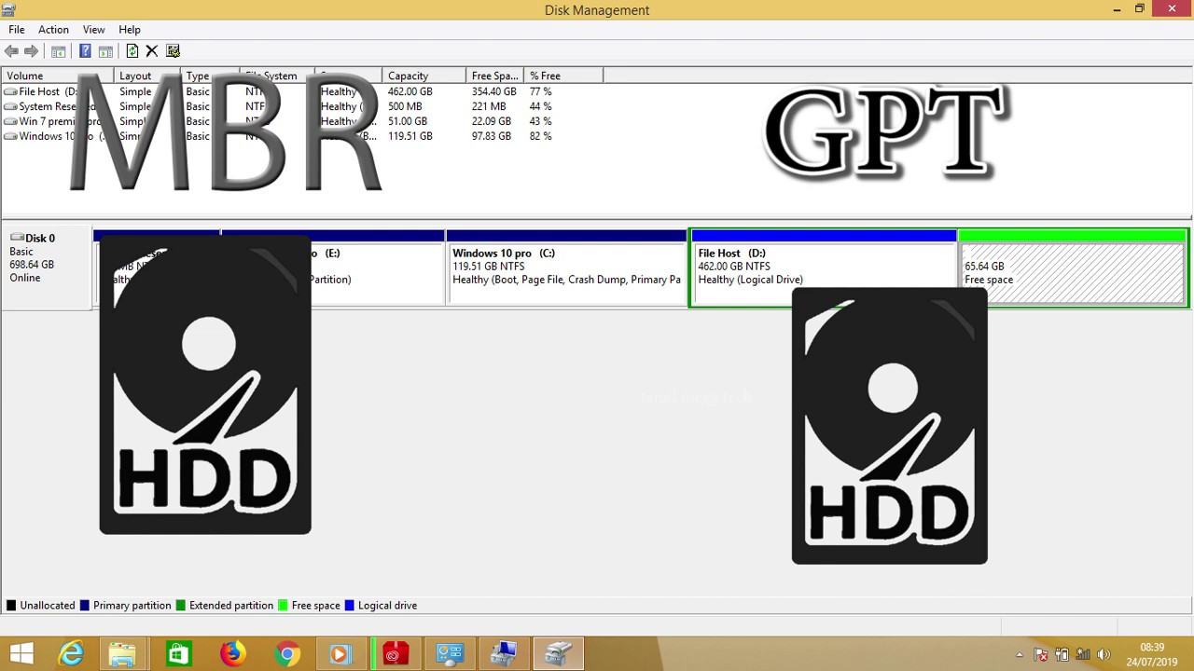This screenshot has height=671, width=1194.
Task: Sort by the Capacity column header
Action: [x=423, y=75]
